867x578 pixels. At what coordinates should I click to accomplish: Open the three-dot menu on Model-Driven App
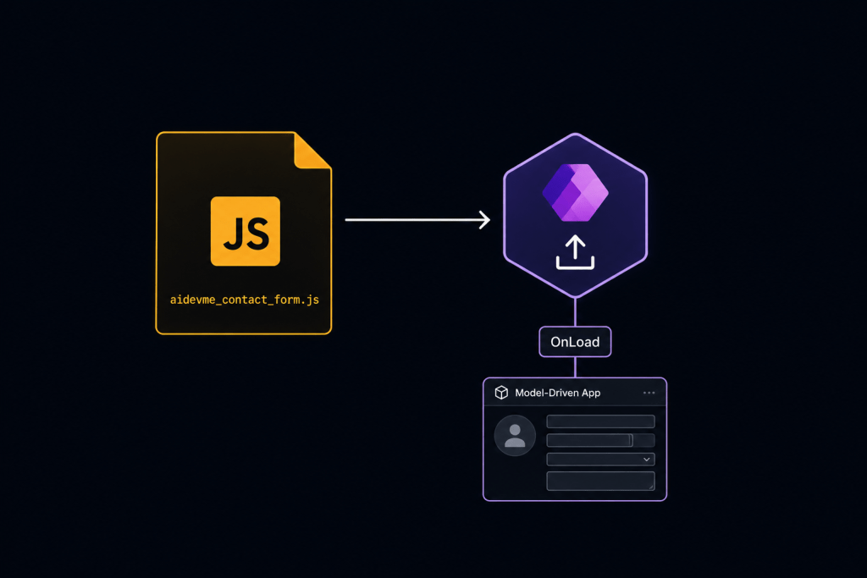point(649,393)
